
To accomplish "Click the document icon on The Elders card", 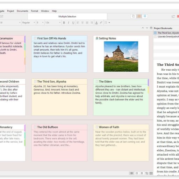I will (x=97, y=81).
